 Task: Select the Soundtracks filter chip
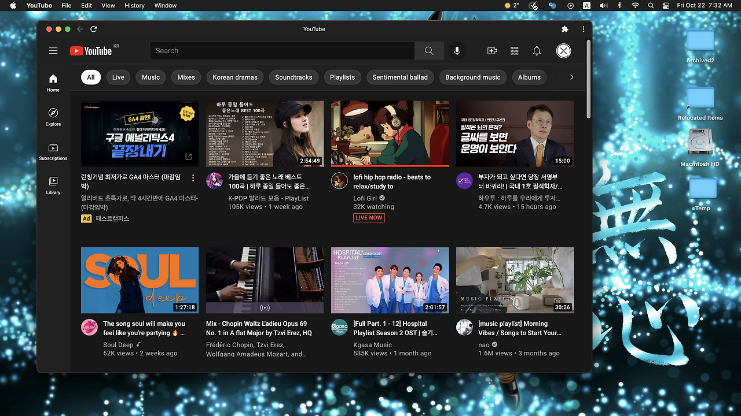point(294,77)
